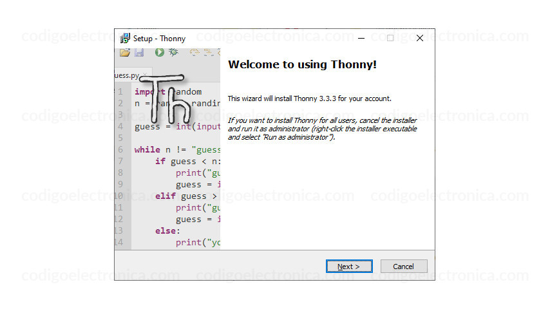
Task: Click the Thonny sidebar banner image
Action: click(167, 149)
